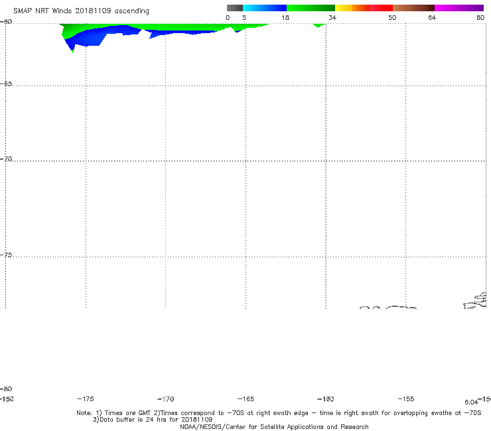Click the magenta-purple segment of the color bar
This screenshot has width=491, height=431.
click(459, 8)
